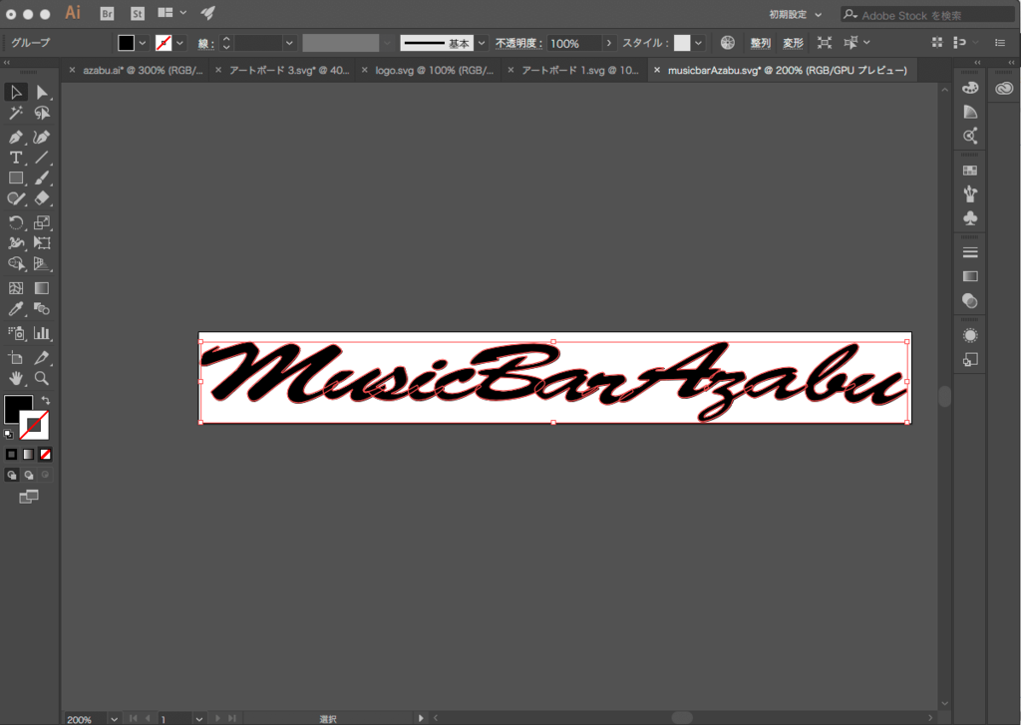The width and height of the screenshot is (1021, 725).
Task: Open the 整列 align panel
Action: click(x=760, y=43)
